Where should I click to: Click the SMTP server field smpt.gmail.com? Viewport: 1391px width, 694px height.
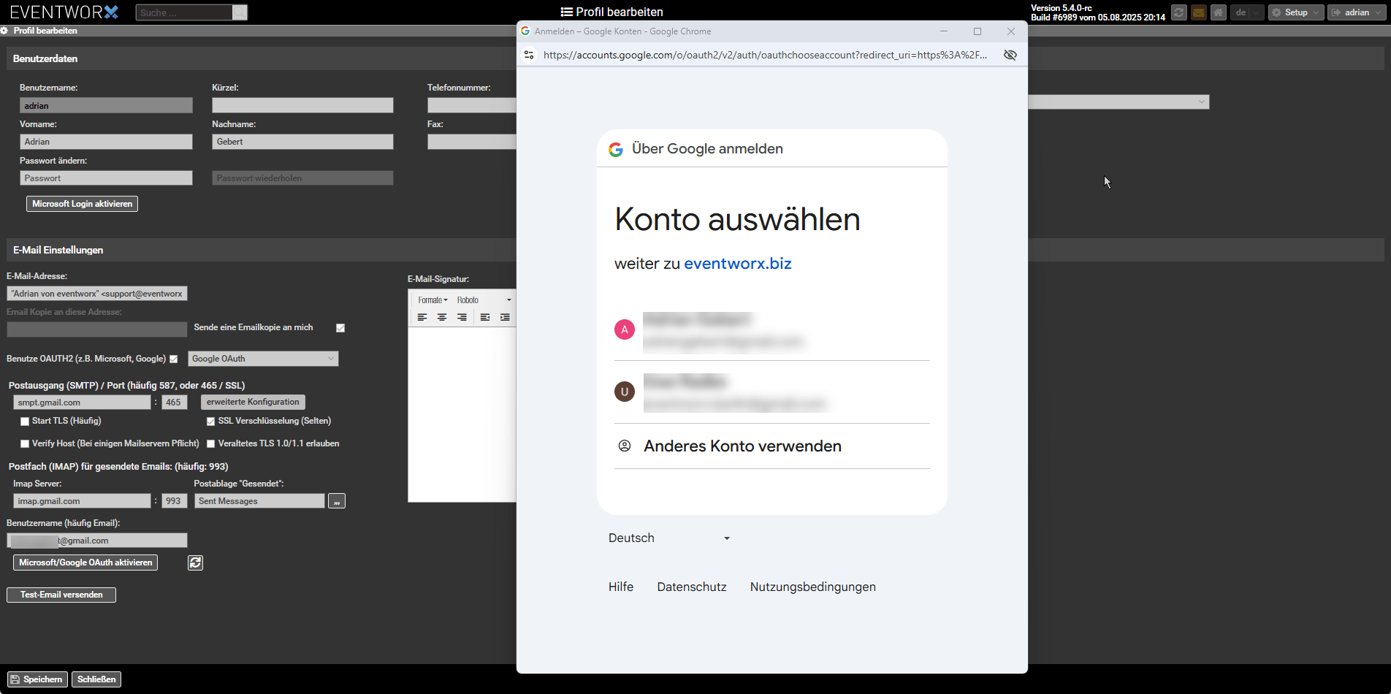(x=82, y=403)
